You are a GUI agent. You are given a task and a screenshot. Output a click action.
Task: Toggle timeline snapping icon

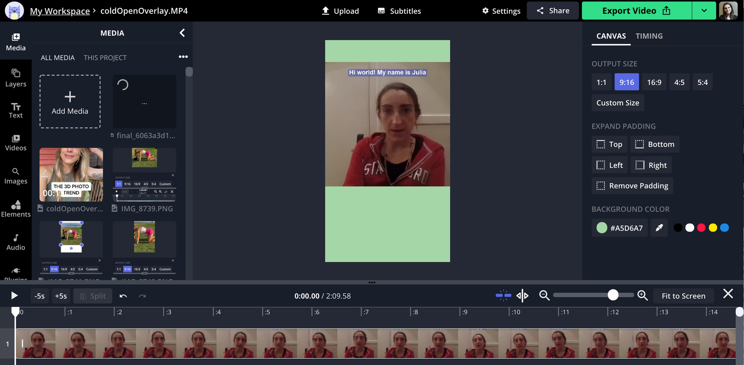(503, 295)
